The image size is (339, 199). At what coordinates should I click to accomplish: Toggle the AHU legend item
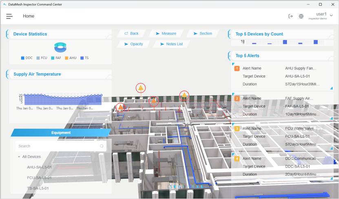coord(71,58)
